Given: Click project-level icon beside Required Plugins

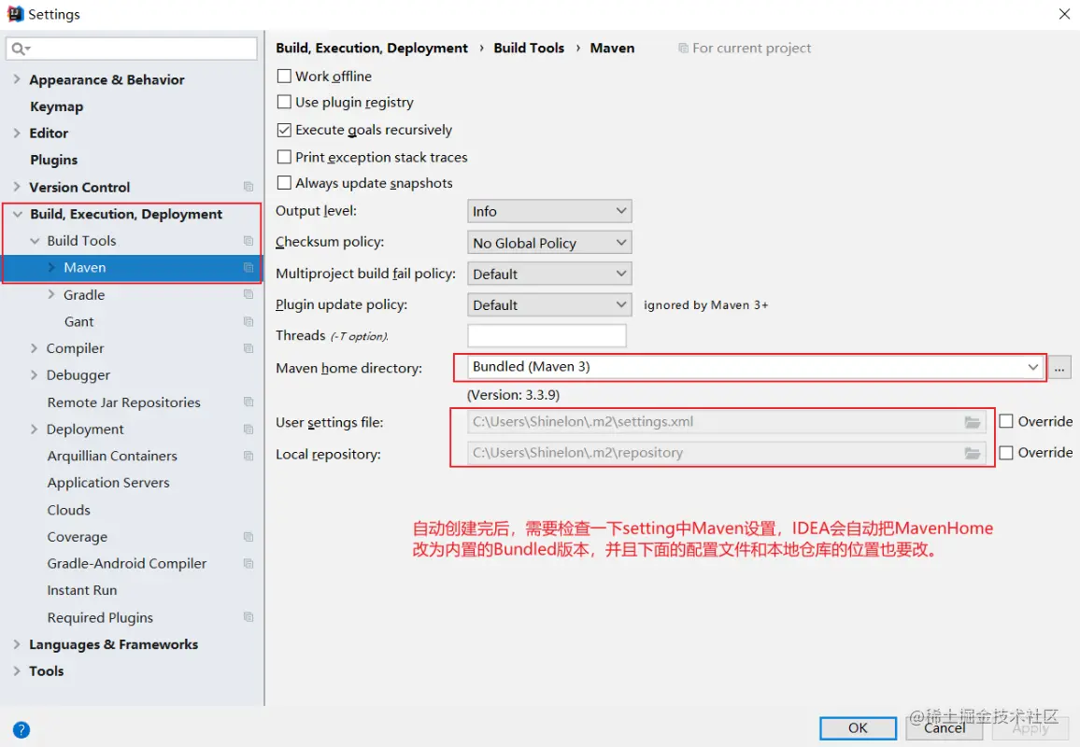Looking at the screenshot, I should click(249, 617).
